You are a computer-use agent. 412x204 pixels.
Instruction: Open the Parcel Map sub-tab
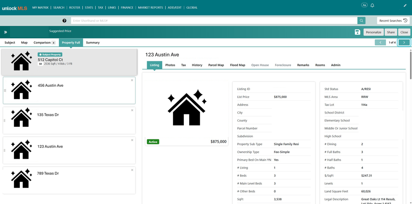pos(216,65)
